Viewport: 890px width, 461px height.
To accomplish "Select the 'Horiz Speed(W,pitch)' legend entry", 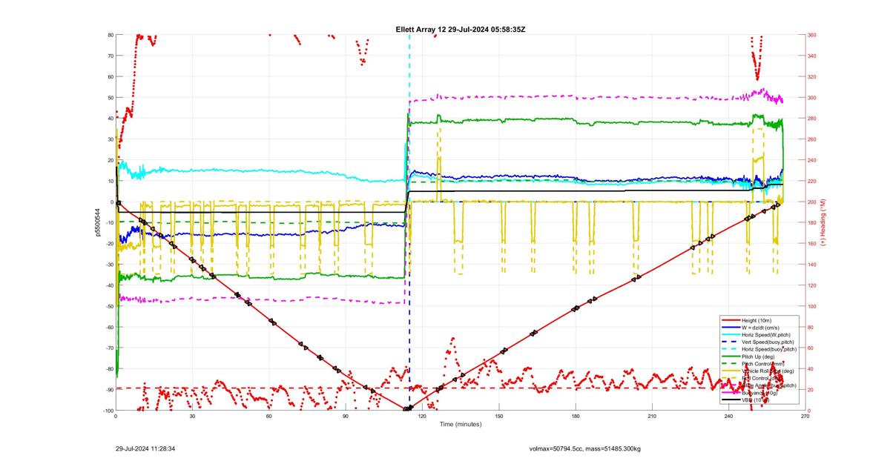I will point(766,335).
